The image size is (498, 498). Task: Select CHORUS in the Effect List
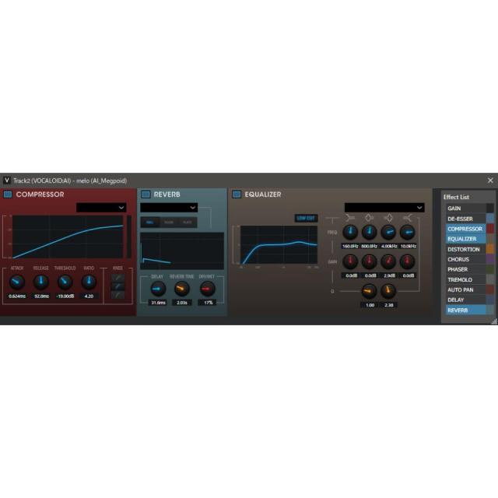(x=466, y=259)
